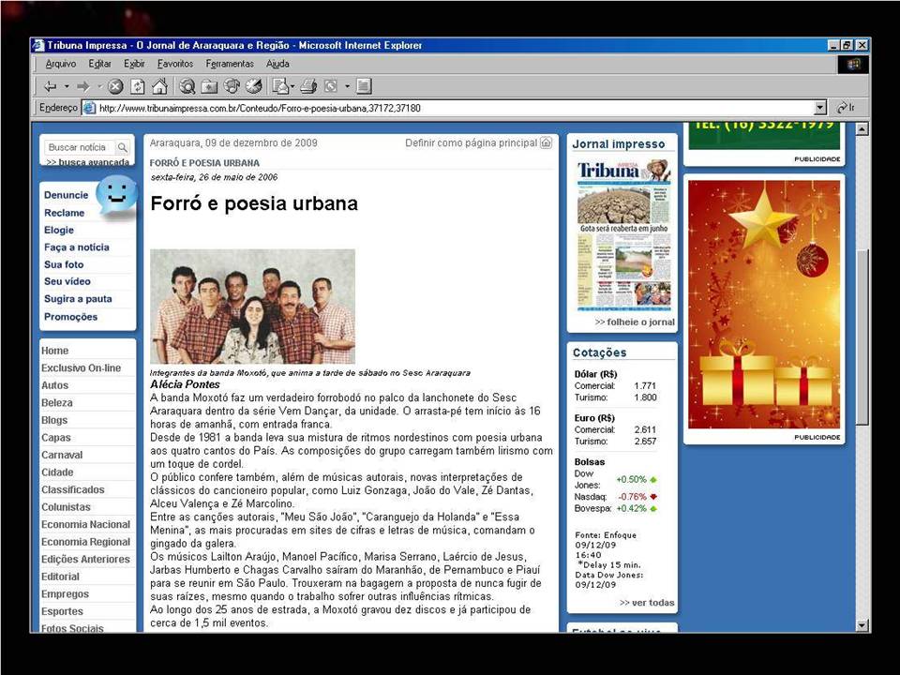Open the Economia Regional link
Image resolution: width=900 pixels, height=675 pixels.
coord(85,542)
